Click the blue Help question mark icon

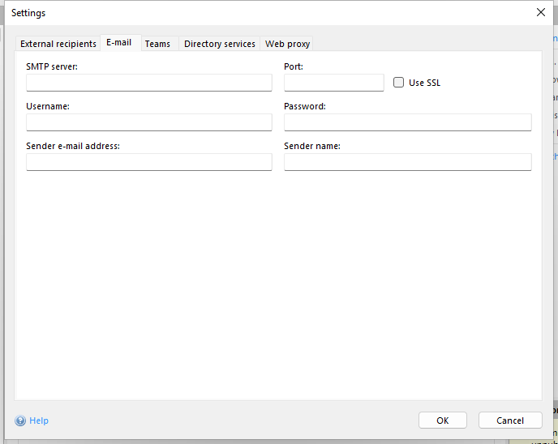20,421
